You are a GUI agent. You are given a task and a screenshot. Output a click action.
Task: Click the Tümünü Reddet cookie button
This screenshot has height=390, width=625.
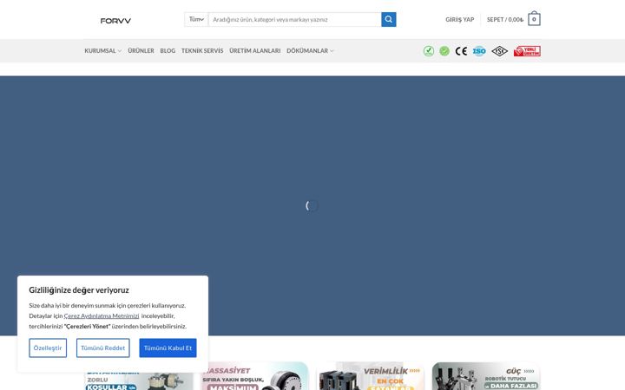(x=102, y=348)
